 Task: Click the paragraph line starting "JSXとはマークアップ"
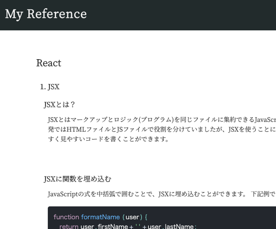click(x=161, y=119)
